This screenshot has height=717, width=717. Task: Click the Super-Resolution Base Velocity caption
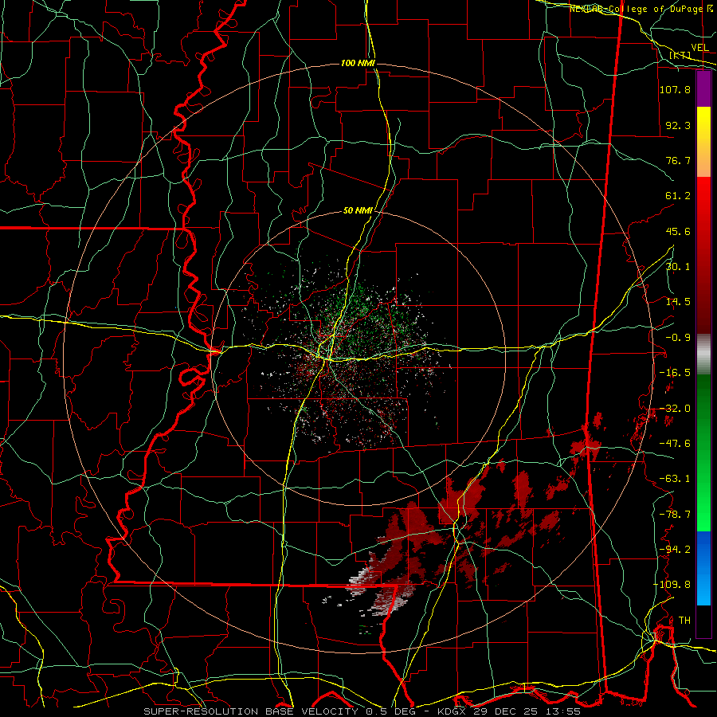click(362, 711)
